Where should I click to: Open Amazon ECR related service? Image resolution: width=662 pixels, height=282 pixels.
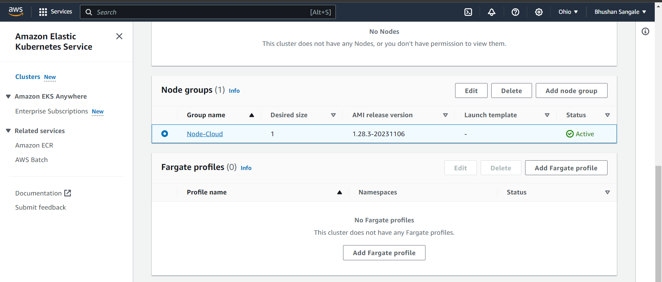[x=34, y=145]
